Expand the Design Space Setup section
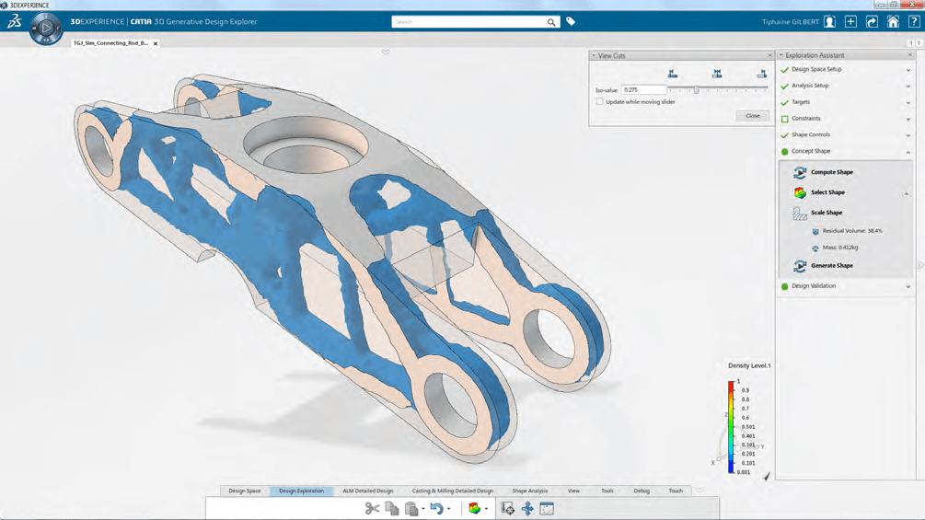Screen dimensions: 925x520 pos(908,70)
